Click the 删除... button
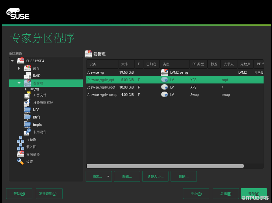Image resolution: width=272 pixels, height=203 pixels. (x=184, y=176)
